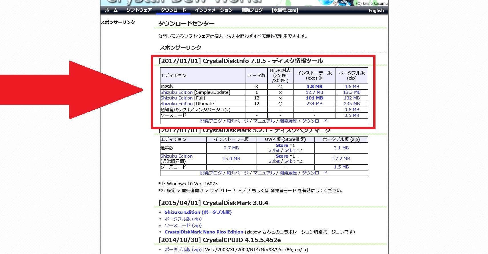The image size is (488, 254).
Task: Click the [2015/04/01] CrystalDiskMark 3.0.4 heading
Action: click(x=213, y=203)
